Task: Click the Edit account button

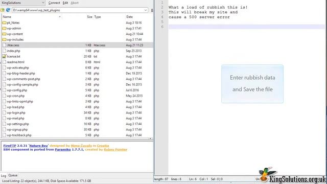Action: click(65, 3)
